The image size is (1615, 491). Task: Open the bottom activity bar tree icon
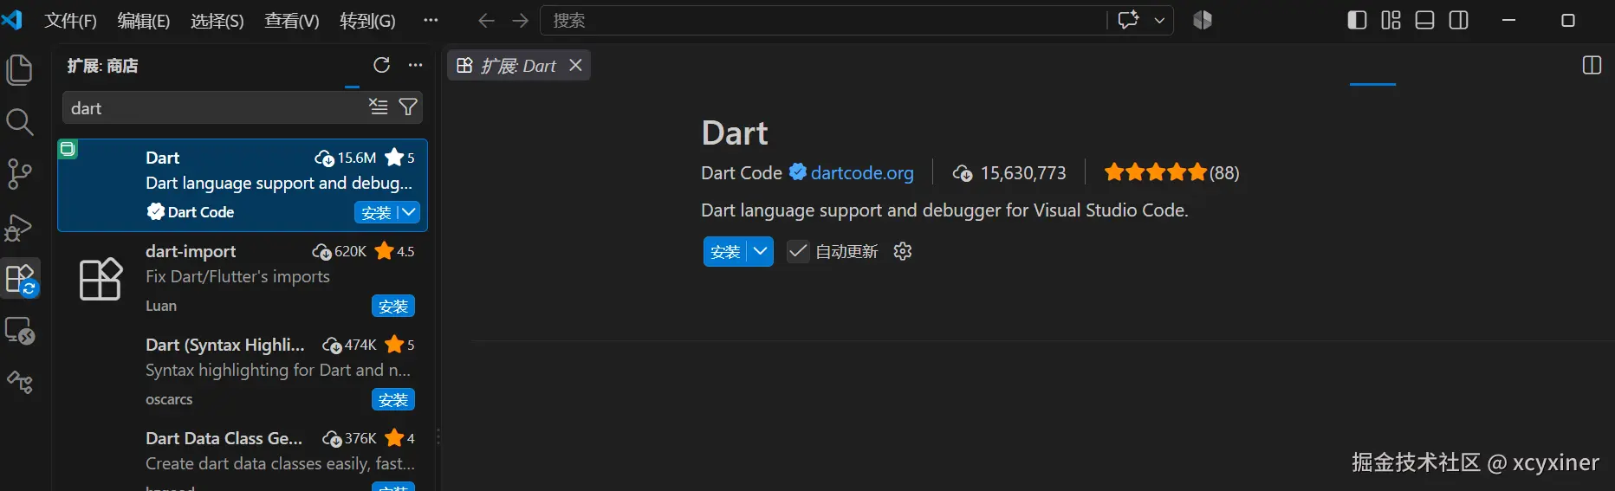(19, 382)
